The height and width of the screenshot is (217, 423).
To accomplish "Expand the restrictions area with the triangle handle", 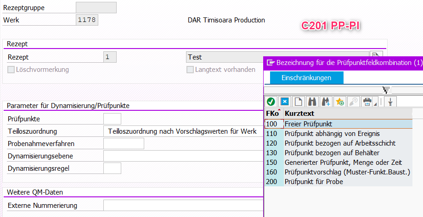I will 386,89.
